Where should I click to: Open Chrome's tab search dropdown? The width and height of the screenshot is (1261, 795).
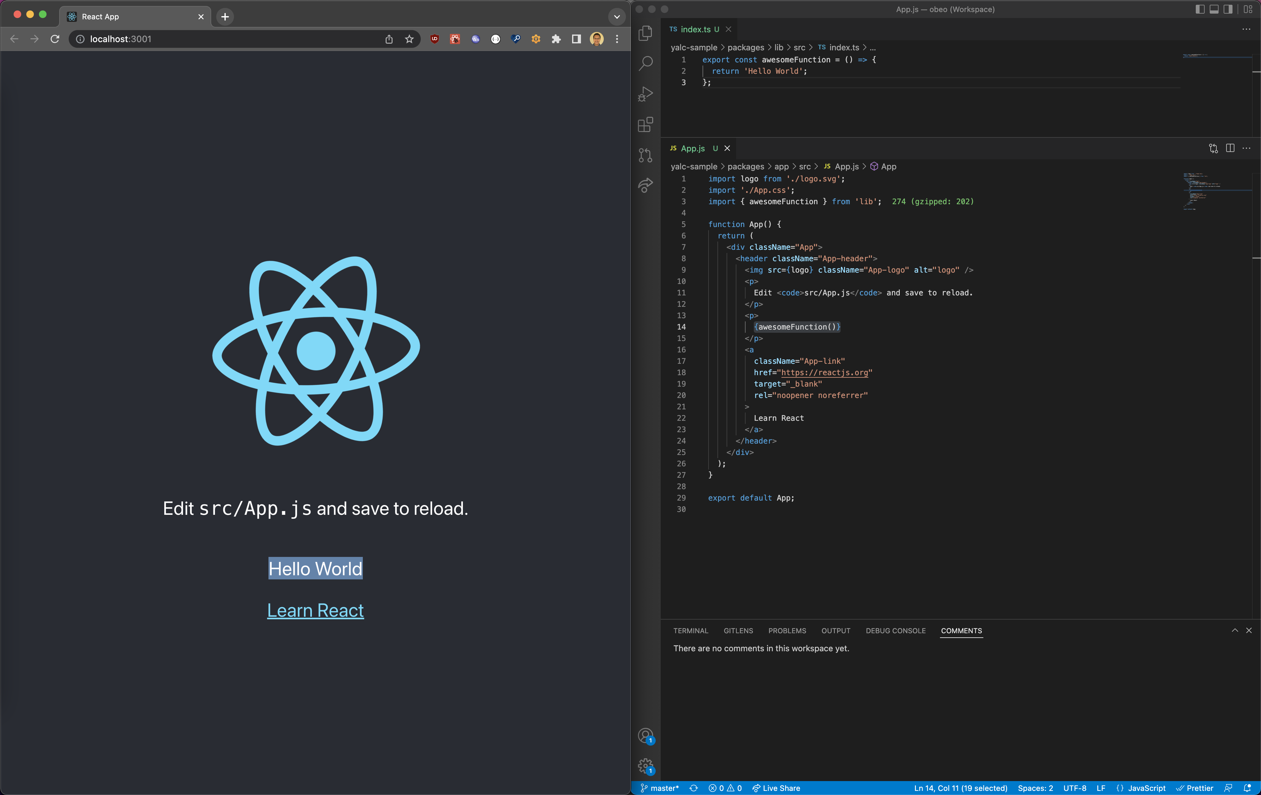616,17
